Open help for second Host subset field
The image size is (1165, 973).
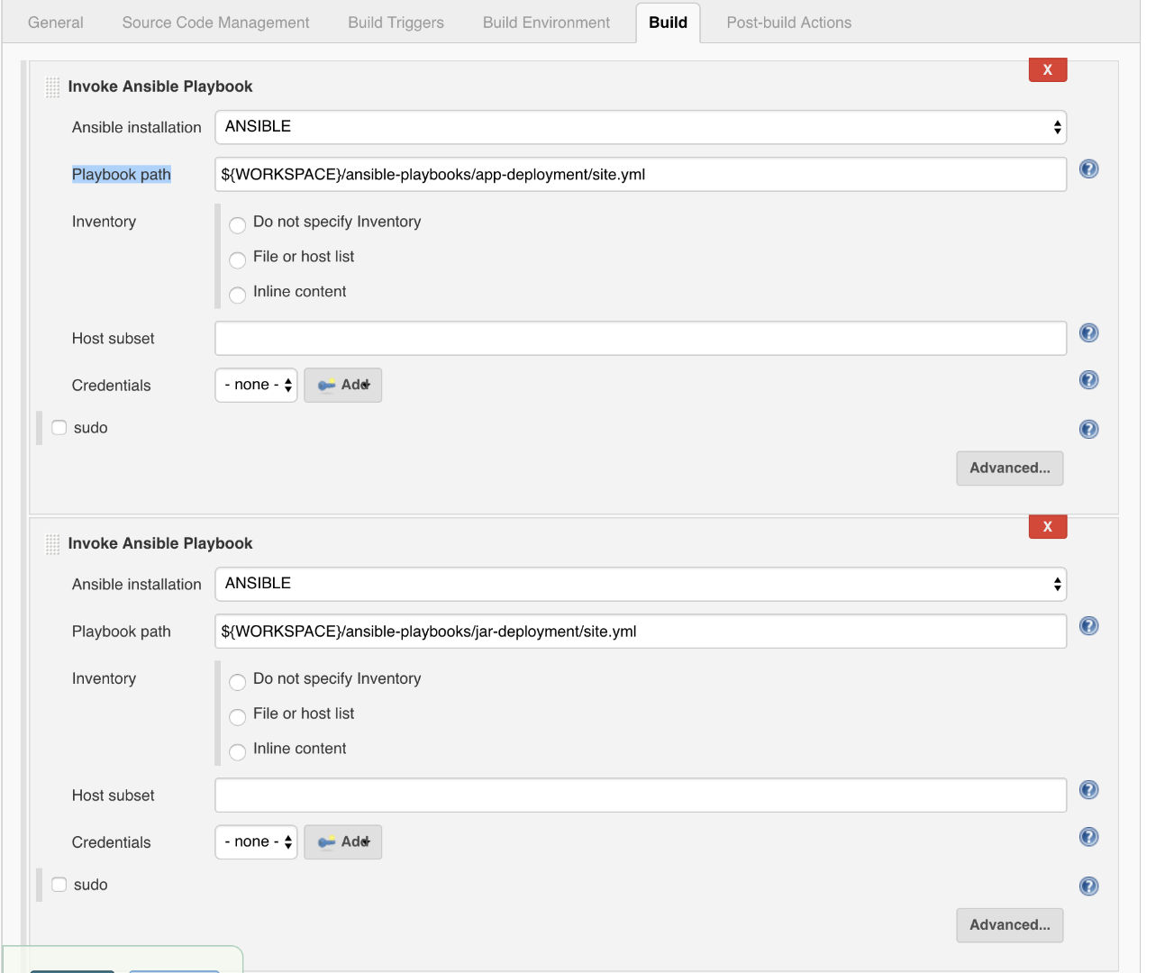(x=1088, y=789)
